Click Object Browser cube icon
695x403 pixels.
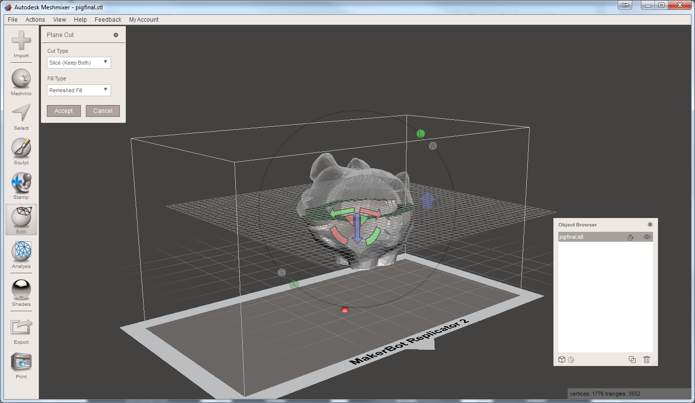point(562,360)
